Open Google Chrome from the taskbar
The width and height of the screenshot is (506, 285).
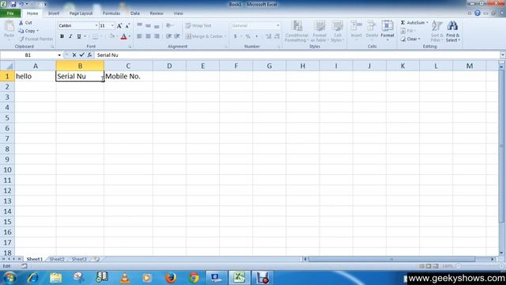pos(194,278)
